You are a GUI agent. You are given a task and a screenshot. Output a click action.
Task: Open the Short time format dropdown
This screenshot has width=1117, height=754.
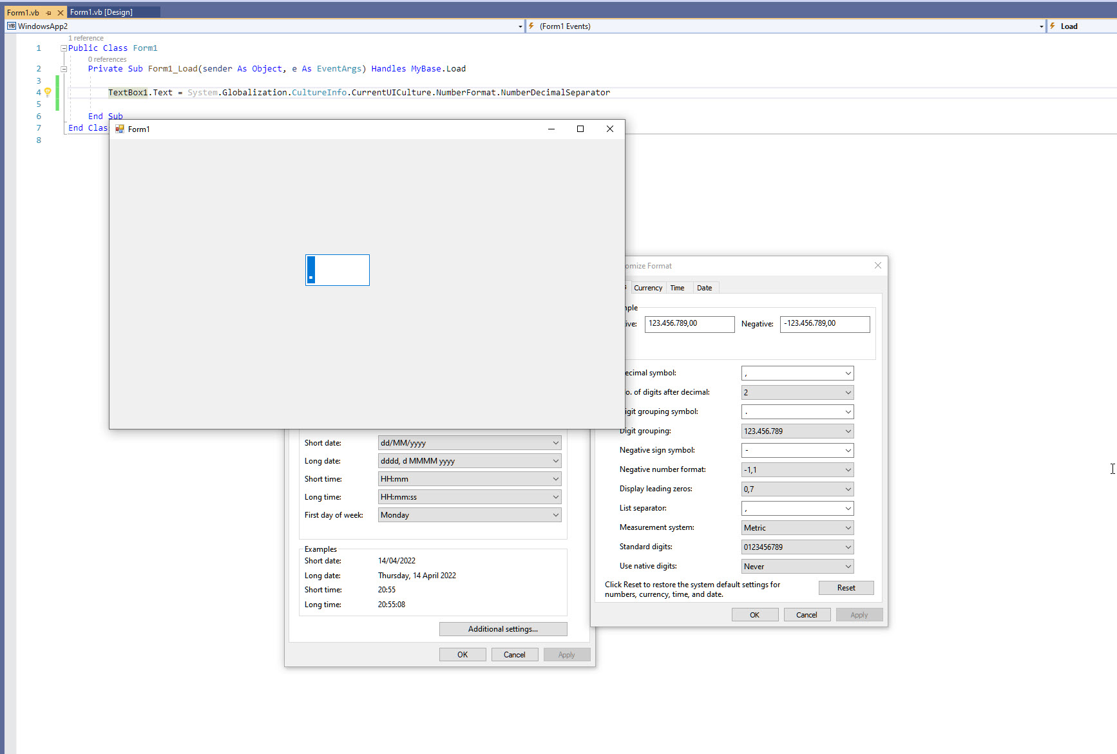coord(470,479)
